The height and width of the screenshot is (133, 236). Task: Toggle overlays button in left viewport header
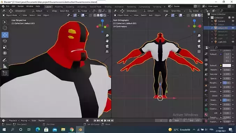click(x=83, y=15)
